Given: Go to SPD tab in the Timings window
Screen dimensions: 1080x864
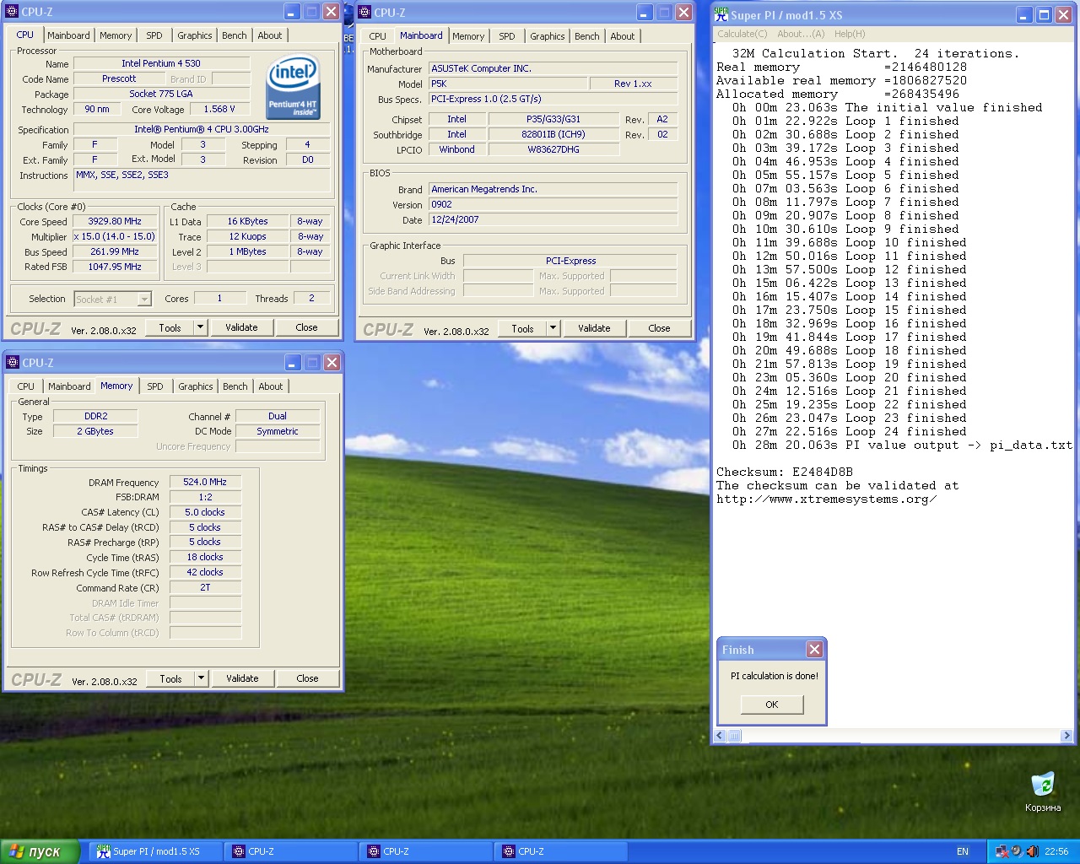Looking at the screenshot, I should 155,386.
